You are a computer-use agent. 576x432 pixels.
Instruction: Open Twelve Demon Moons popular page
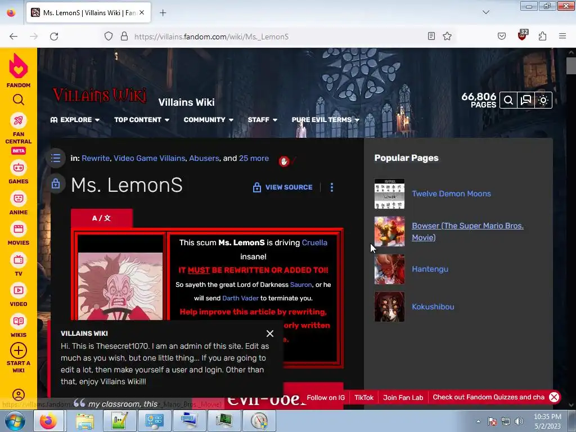[x=451, y=193]
